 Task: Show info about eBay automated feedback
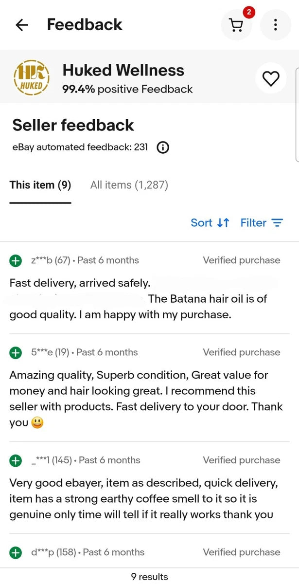pyautogui.click(x=163, y=147)
